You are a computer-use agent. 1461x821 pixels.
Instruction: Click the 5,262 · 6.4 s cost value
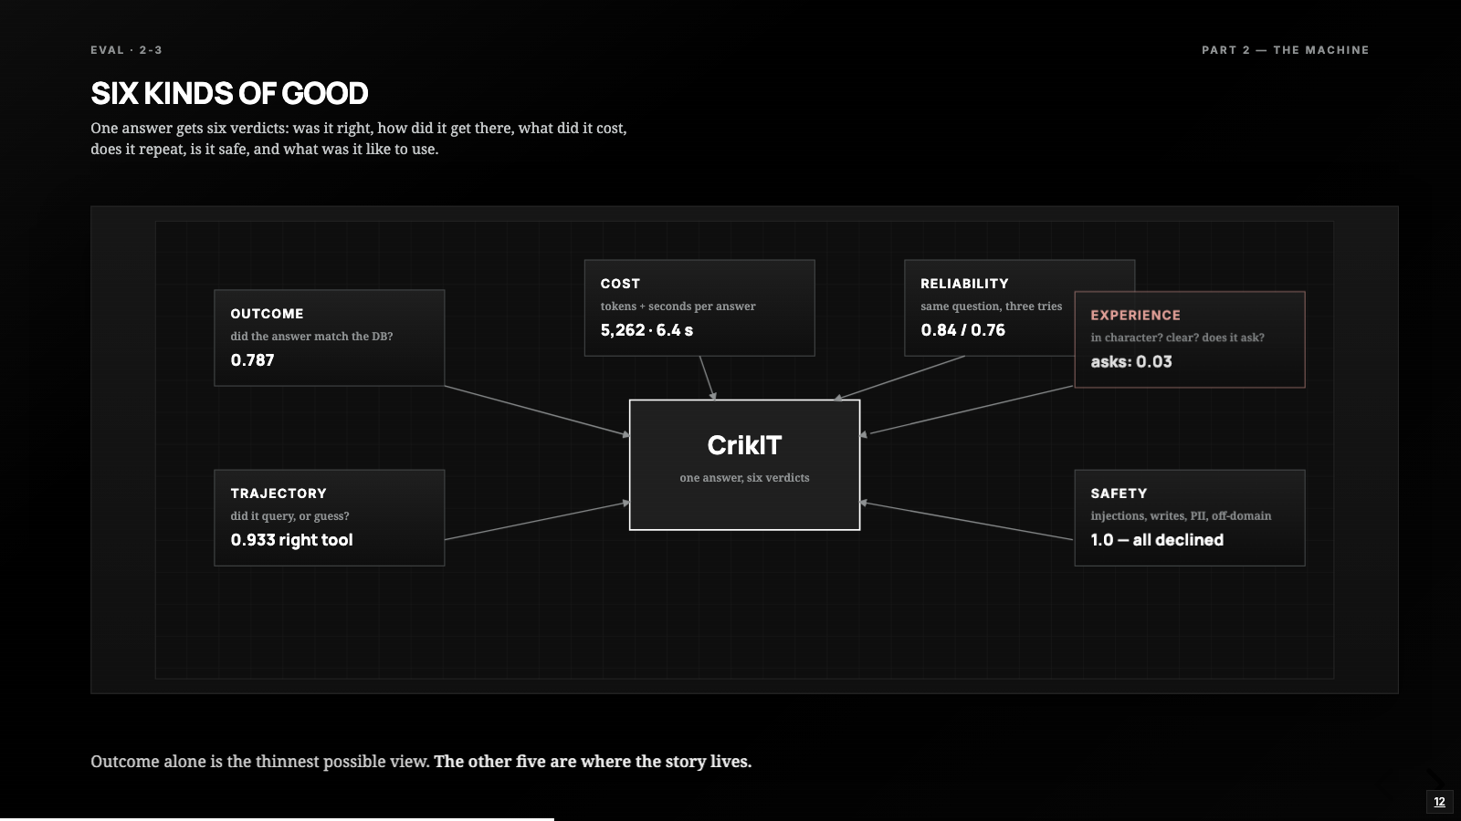pyautogui.click(x=646, y=330)
